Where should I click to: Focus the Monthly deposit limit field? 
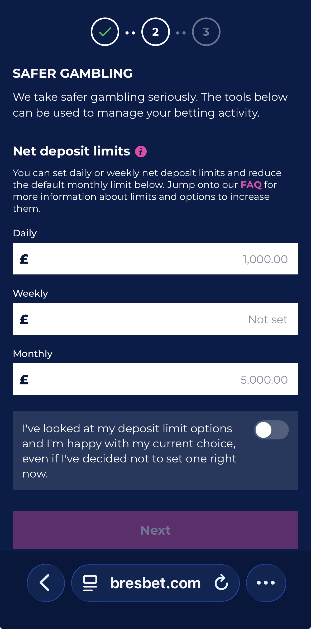(x=155, y=379)
